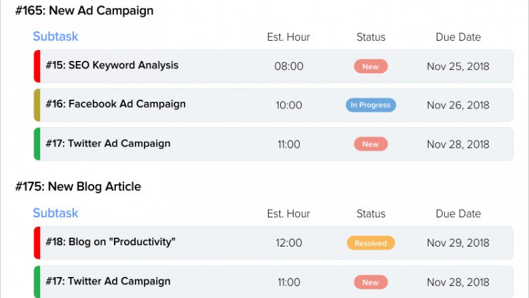Click the 12:00 estimated hour value
529x298 pixels.
[x=289, y=242]
